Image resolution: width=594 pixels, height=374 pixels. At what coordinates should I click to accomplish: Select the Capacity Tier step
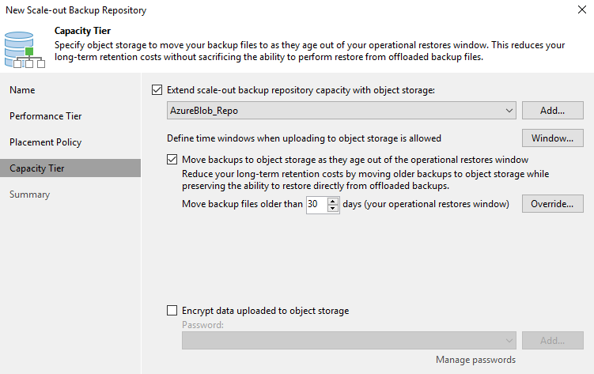coord(70,168)
